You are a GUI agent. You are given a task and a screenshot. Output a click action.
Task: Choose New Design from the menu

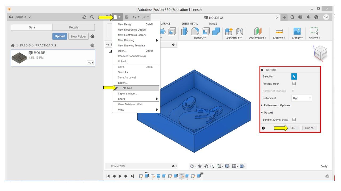pos(136,24)
